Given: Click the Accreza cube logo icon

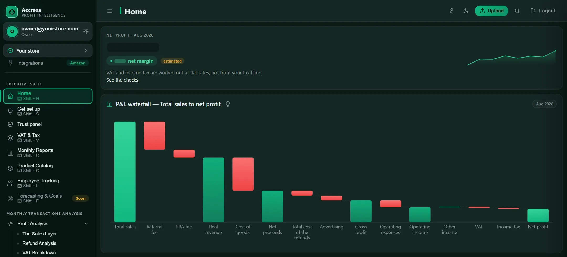Looking at the screenshot, I should pyautogui.click(x=12, y=12).
